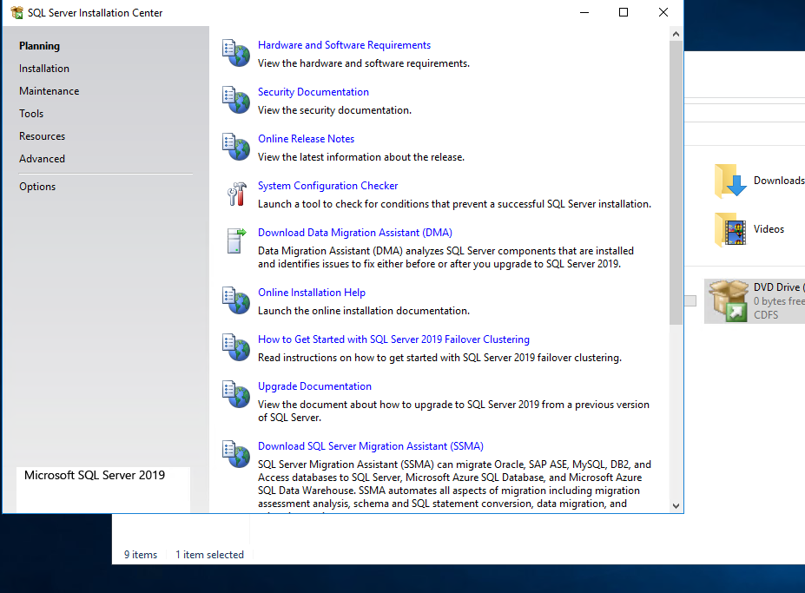Click the Online Release Notes globe icon

pyautogui.click(x=235, y=147)
